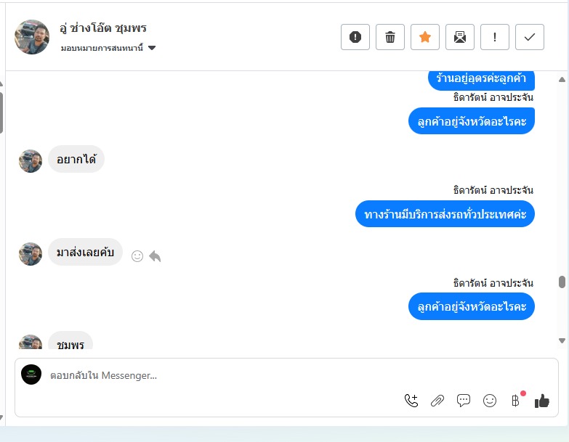This screenshot has height=442, width=569.
Task: Open emoji picker in reply box
Action: (x=490, y=401)
